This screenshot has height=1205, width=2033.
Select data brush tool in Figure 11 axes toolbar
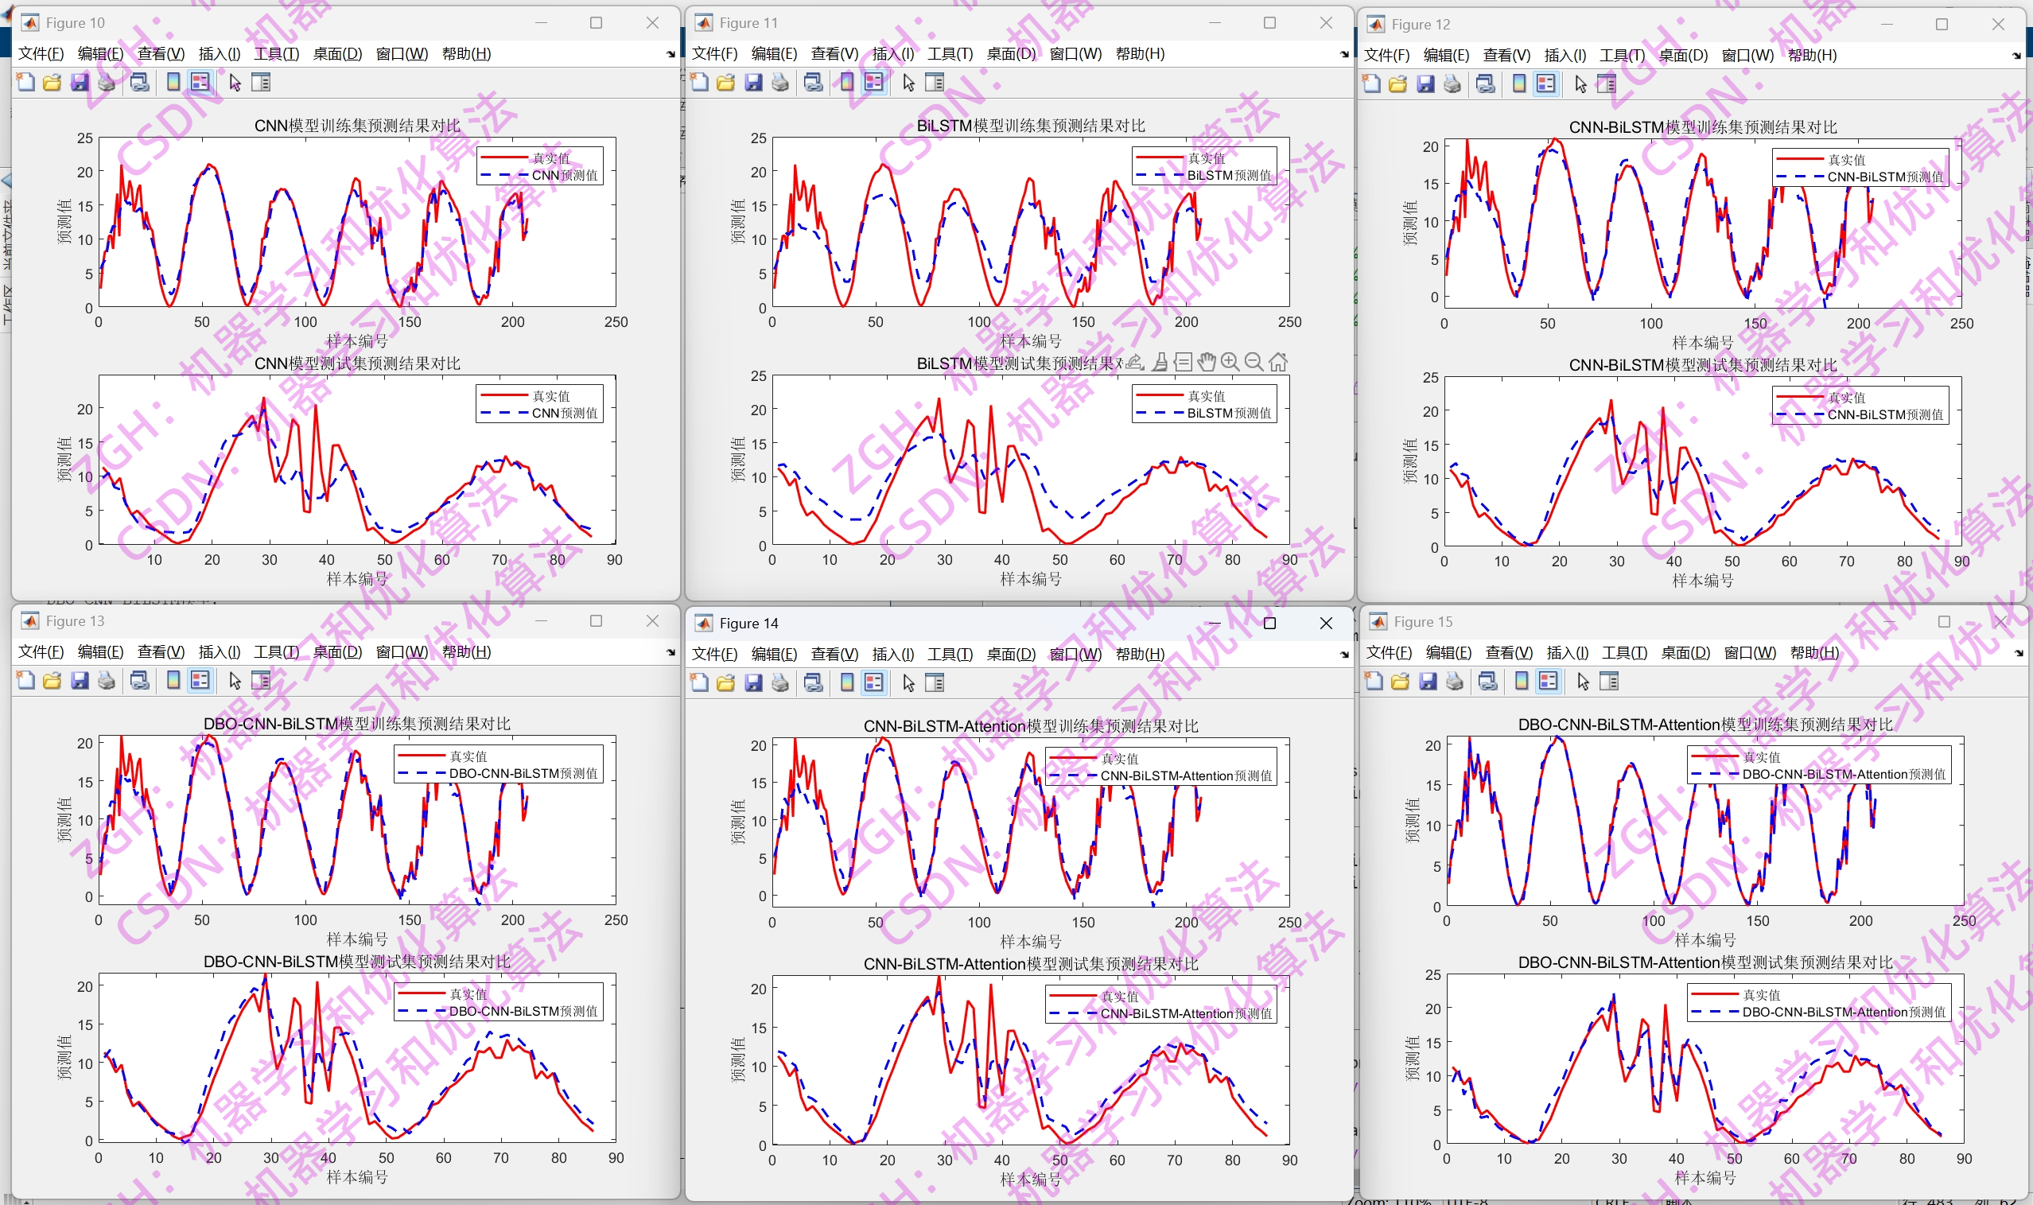point(1160,362)
